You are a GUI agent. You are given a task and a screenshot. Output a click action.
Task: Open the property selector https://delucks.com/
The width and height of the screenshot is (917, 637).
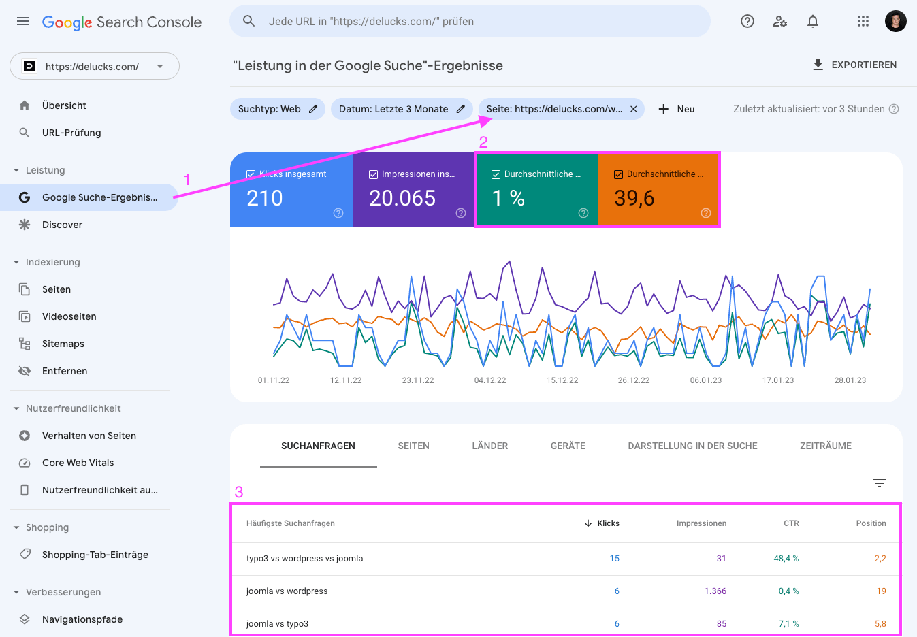click(x=95, y=66)
